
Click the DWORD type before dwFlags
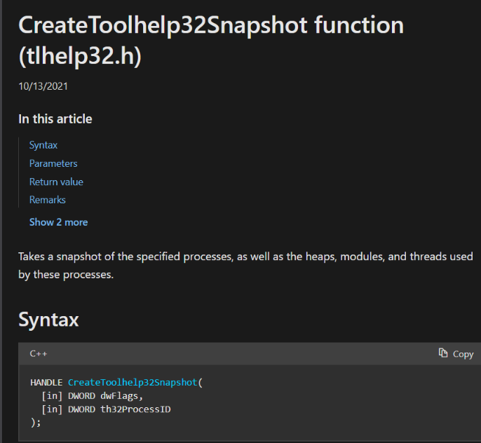[81, 396]
